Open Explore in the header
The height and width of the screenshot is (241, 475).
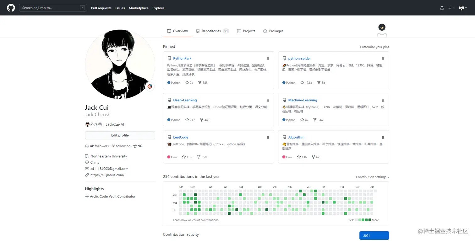click(158, 8)
